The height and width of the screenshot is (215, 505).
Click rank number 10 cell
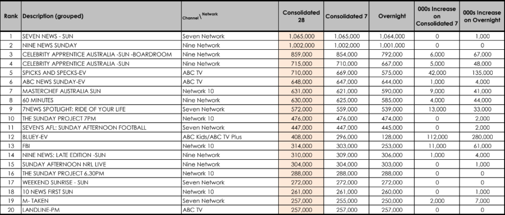[11, 118]
